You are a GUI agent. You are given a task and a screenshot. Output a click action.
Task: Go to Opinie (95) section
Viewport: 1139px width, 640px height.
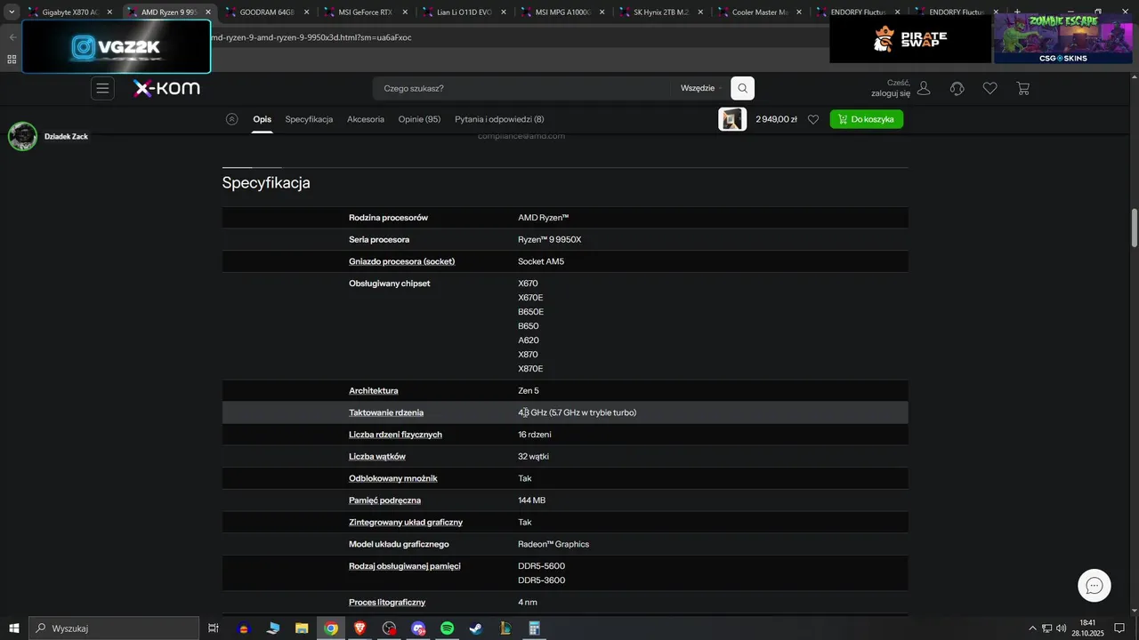point(419,119)
